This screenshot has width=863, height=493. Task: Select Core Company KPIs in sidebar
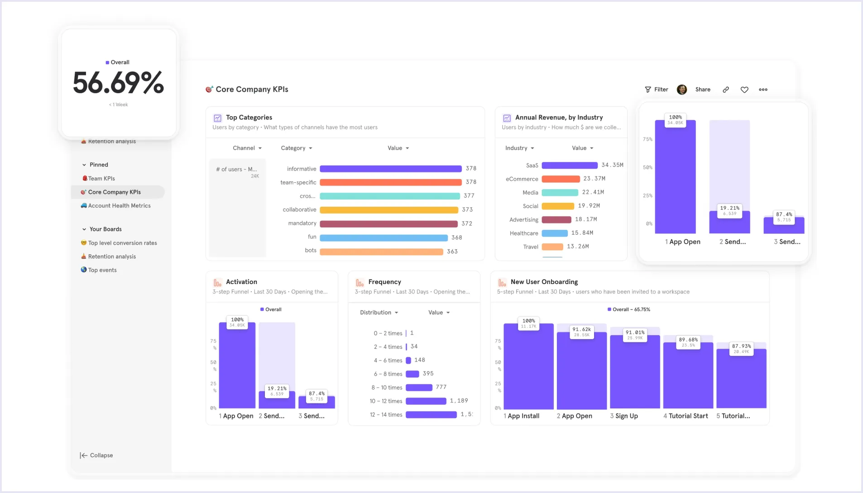(118, 192)
